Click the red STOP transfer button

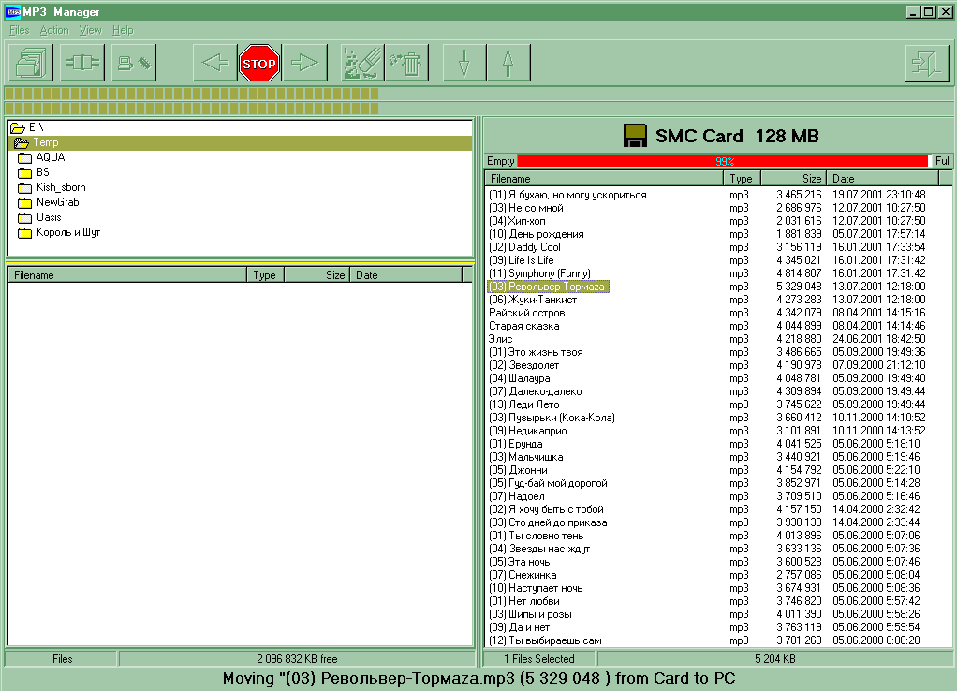(x=259, y=64)
